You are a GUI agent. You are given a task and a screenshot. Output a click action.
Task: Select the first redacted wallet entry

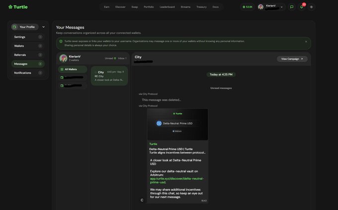pos(73,78)
